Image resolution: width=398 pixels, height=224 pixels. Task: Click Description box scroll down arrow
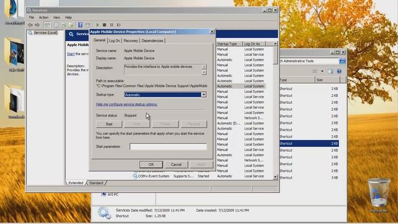click(x=204, y=72)
